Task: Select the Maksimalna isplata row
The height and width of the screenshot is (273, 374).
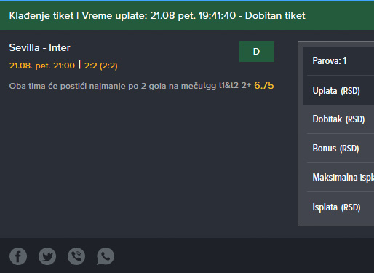Action: point(338,178)
